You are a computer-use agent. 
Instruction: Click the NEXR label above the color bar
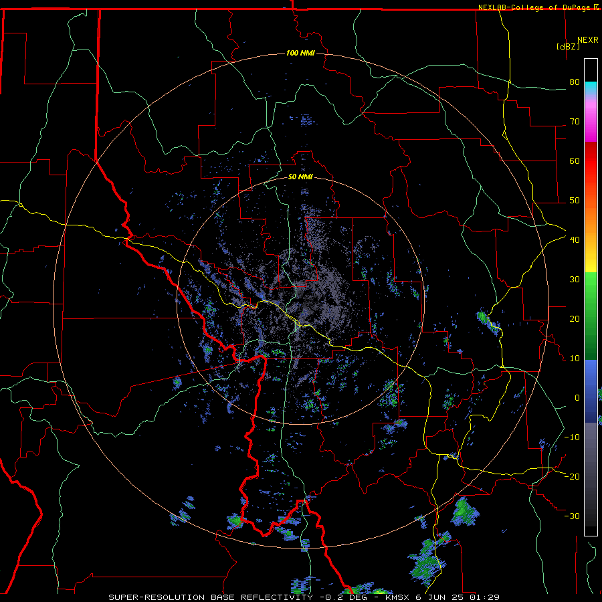(588, 40)
